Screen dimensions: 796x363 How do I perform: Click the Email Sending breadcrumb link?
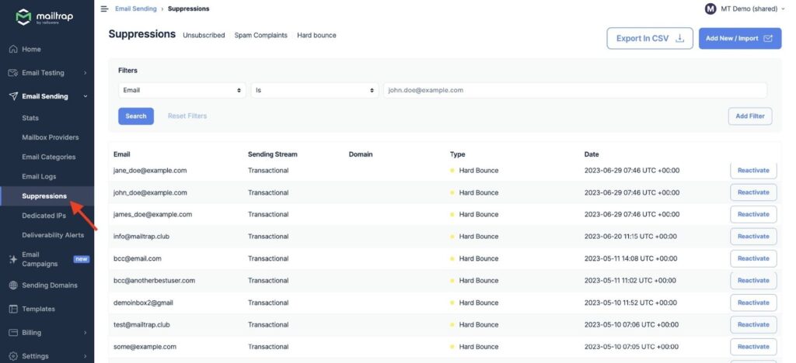[135, 9]
